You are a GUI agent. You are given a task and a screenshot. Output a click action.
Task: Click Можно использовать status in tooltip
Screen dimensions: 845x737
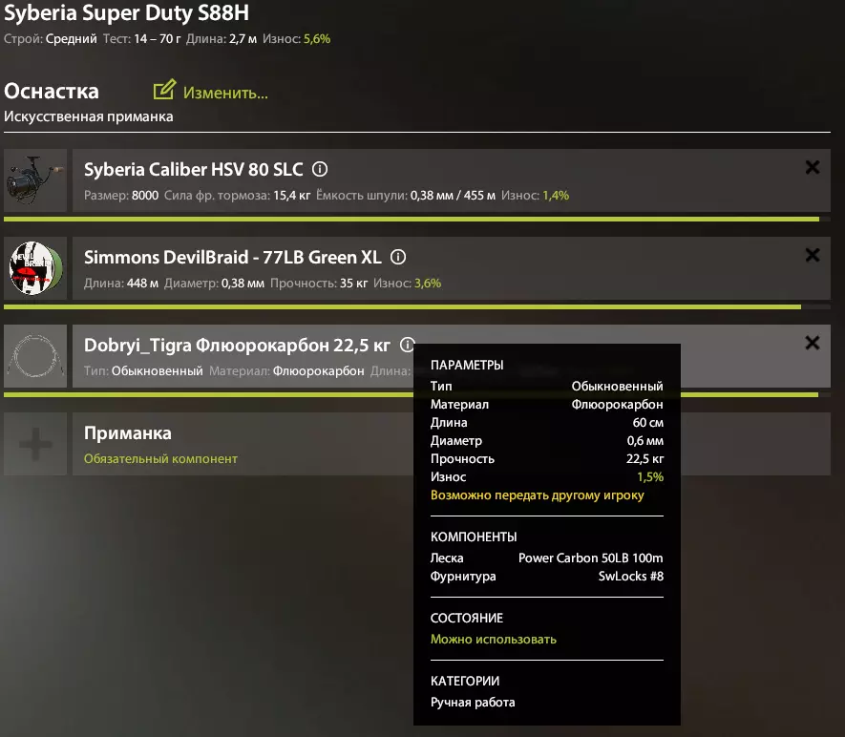pos(493,639)
